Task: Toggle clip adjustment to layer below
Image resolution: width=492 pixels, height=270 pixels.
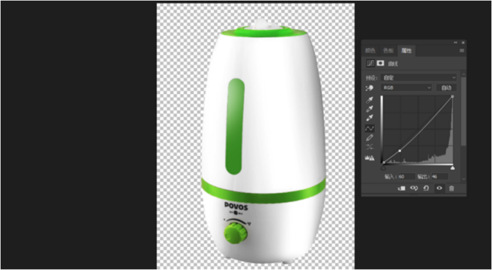Action: pos(401,188)
